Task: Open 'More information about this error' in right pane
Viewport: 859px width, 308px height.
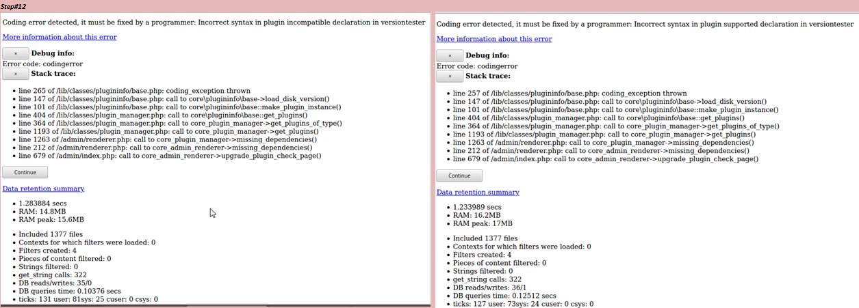Action: click(x=494, y=39)
